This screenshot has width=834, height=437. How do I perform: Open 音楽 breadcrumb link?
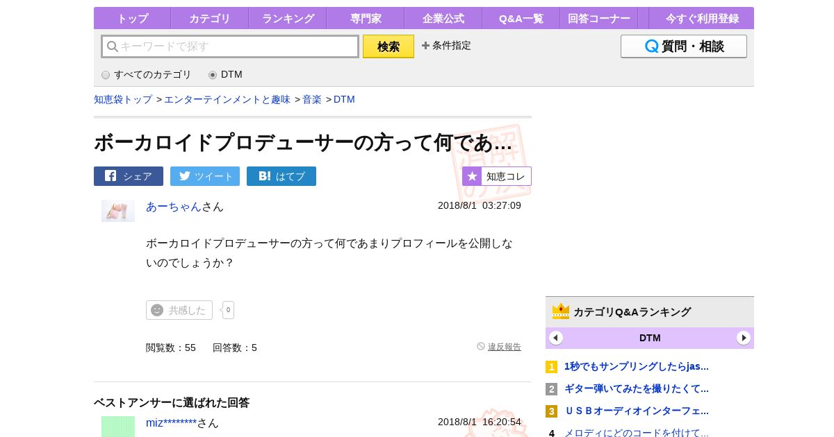[x=312, y=99]
